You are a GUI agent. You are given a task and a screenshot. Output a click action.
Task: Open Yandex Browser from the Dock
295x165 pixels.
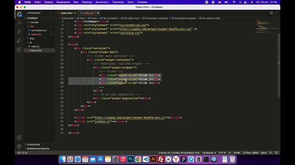[x=176, y=159]
